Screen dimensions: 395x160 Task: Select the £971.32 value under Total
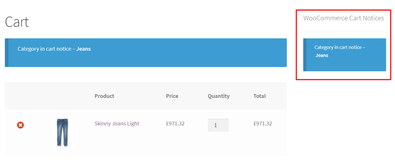pos(263,123)
